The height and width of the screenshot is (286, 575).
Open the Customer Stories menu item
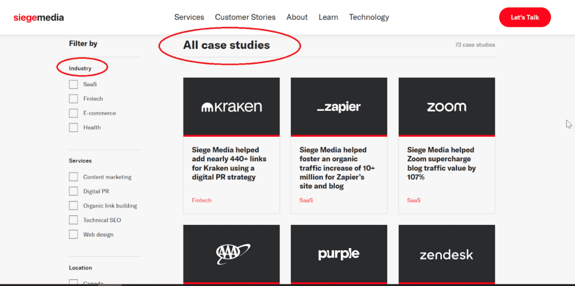[245, 17]
